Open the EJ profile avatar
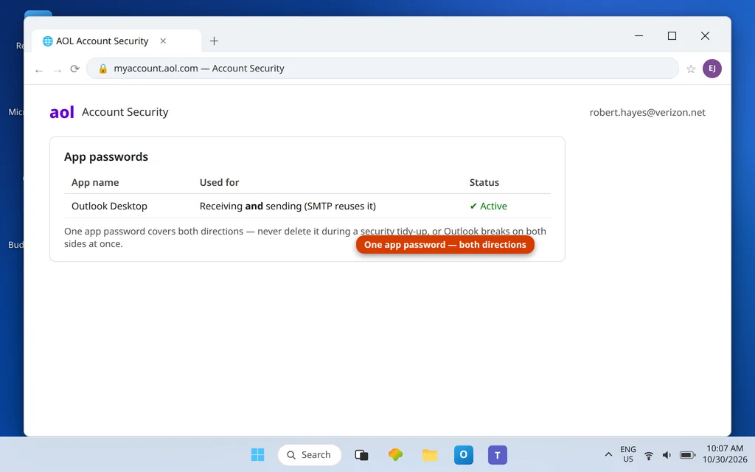 [711, 69]
